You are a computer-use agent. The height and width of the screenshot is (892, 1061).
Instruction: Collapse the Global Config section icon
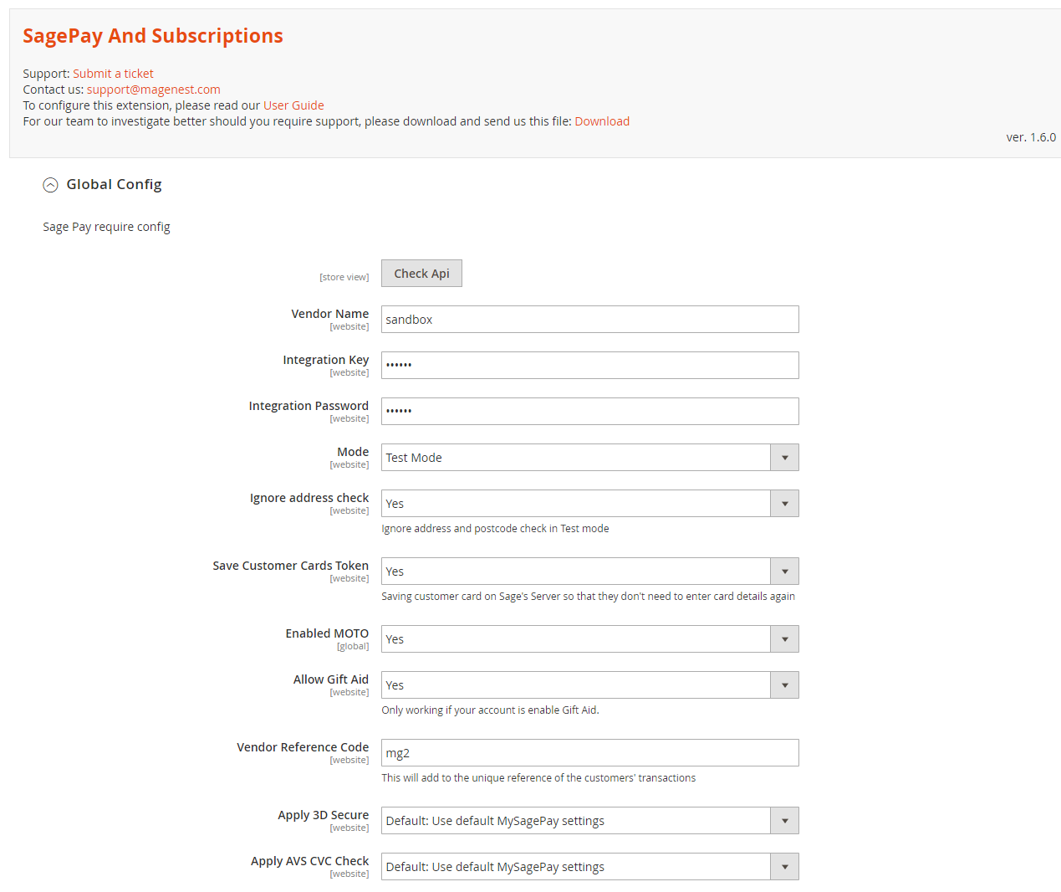(50, 185)
